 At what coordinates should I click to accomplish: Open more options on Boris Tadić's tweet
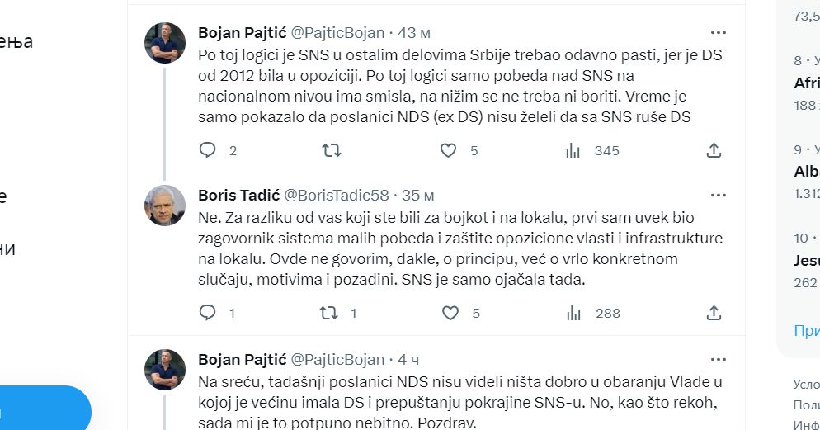coord(719,196)
